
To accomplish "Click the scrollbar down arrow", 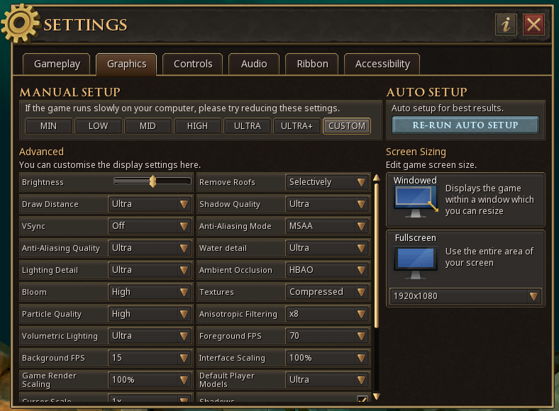I will point(377,396).
